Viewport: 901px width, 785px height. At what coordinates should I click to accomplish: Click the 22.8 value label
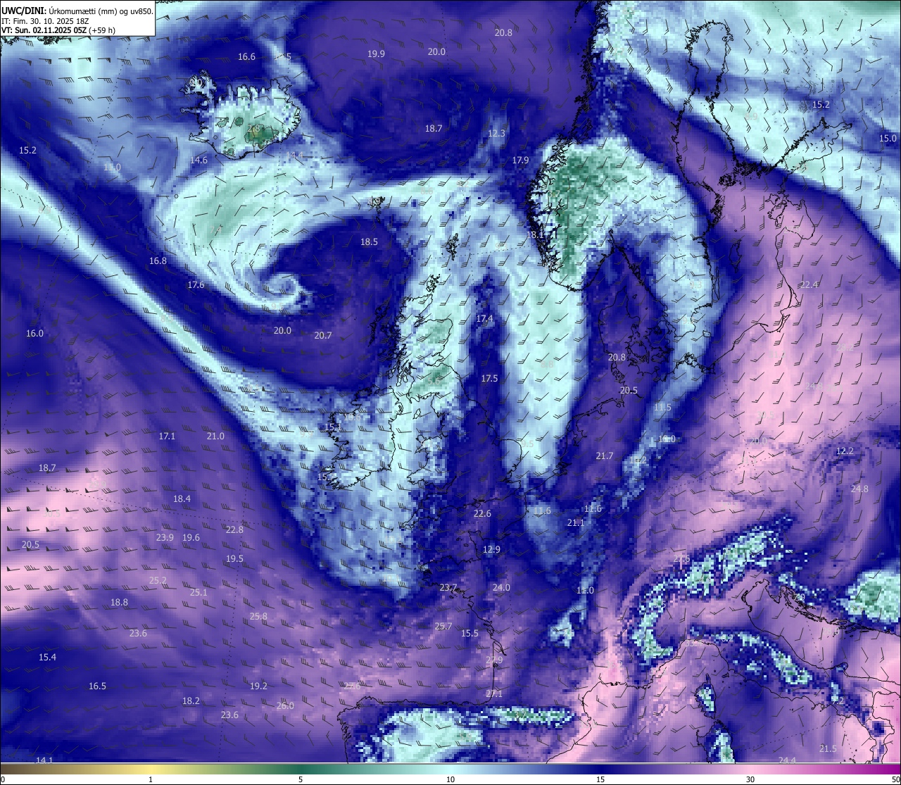(234, 529)
